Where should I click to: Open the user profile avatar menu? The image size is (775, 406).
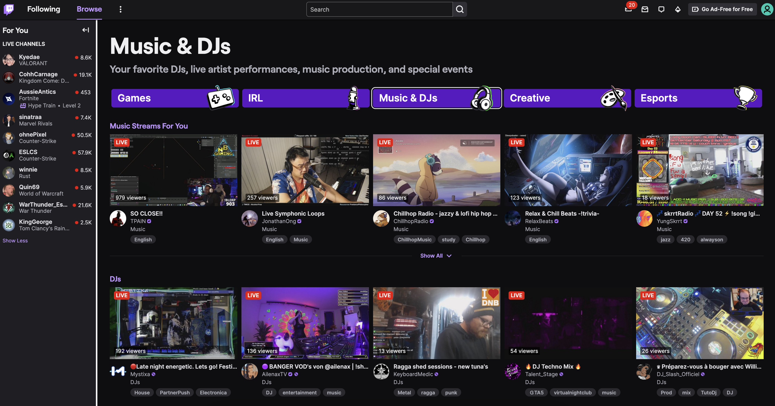tap(767, 9)
